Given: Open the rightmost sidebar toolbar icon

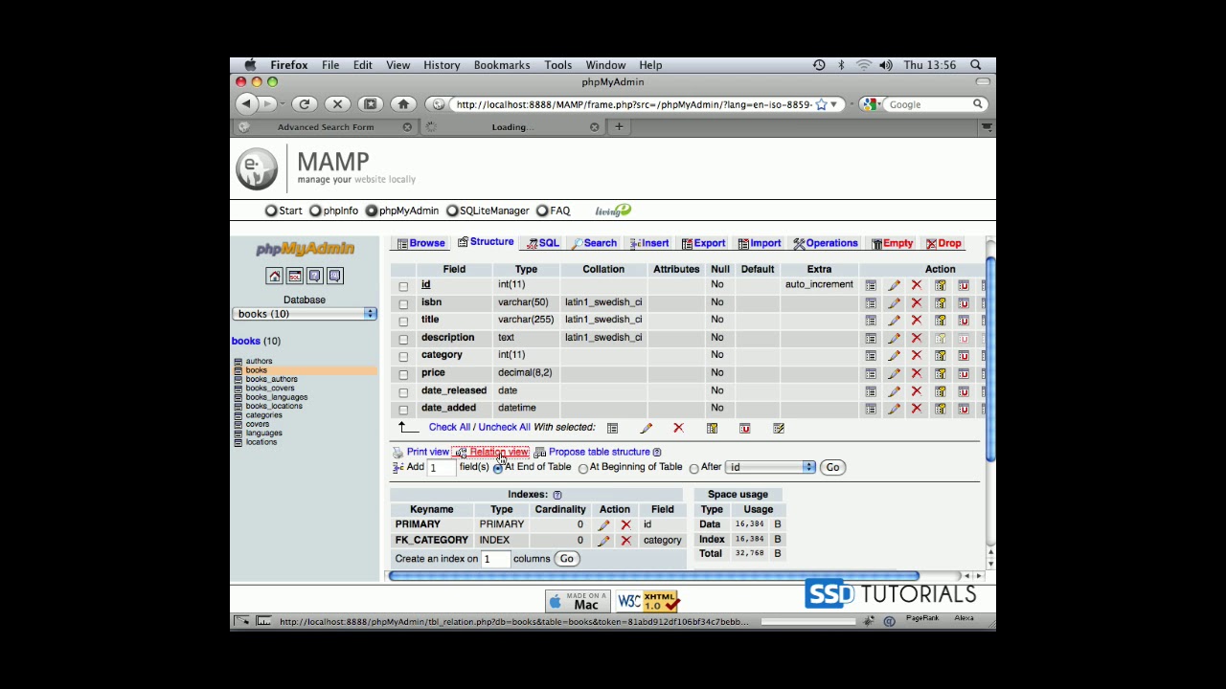Looking at the screenshot, I should [x=334, y=277].
